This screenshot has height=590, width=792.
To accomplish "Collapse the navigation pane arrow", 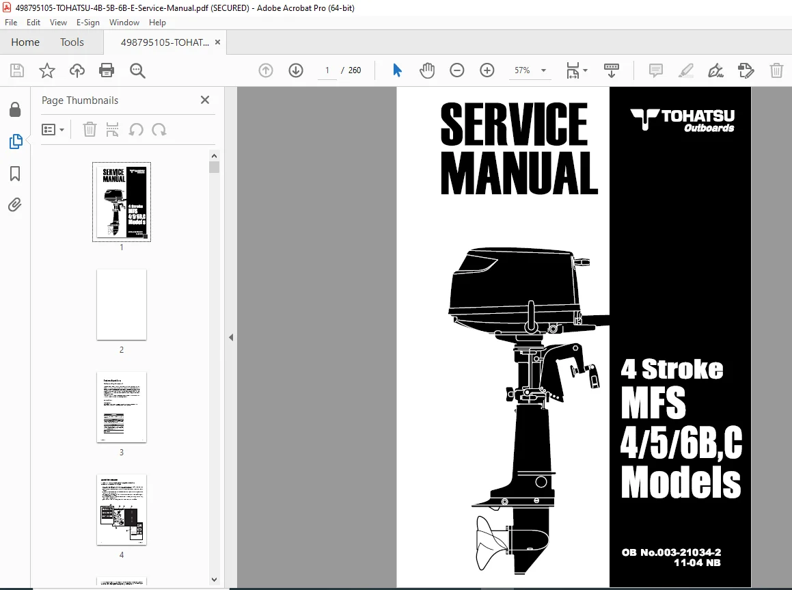I will (231, 337).
